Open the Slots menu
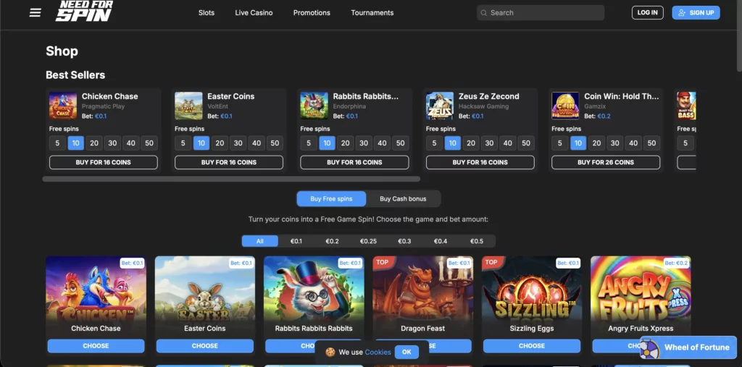Viewport: 742px width, 367px height. point(207,13)
